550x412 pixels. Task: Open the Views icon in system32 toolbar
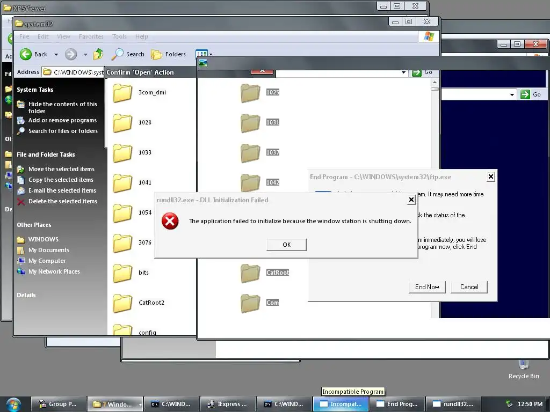coord(201,54)
